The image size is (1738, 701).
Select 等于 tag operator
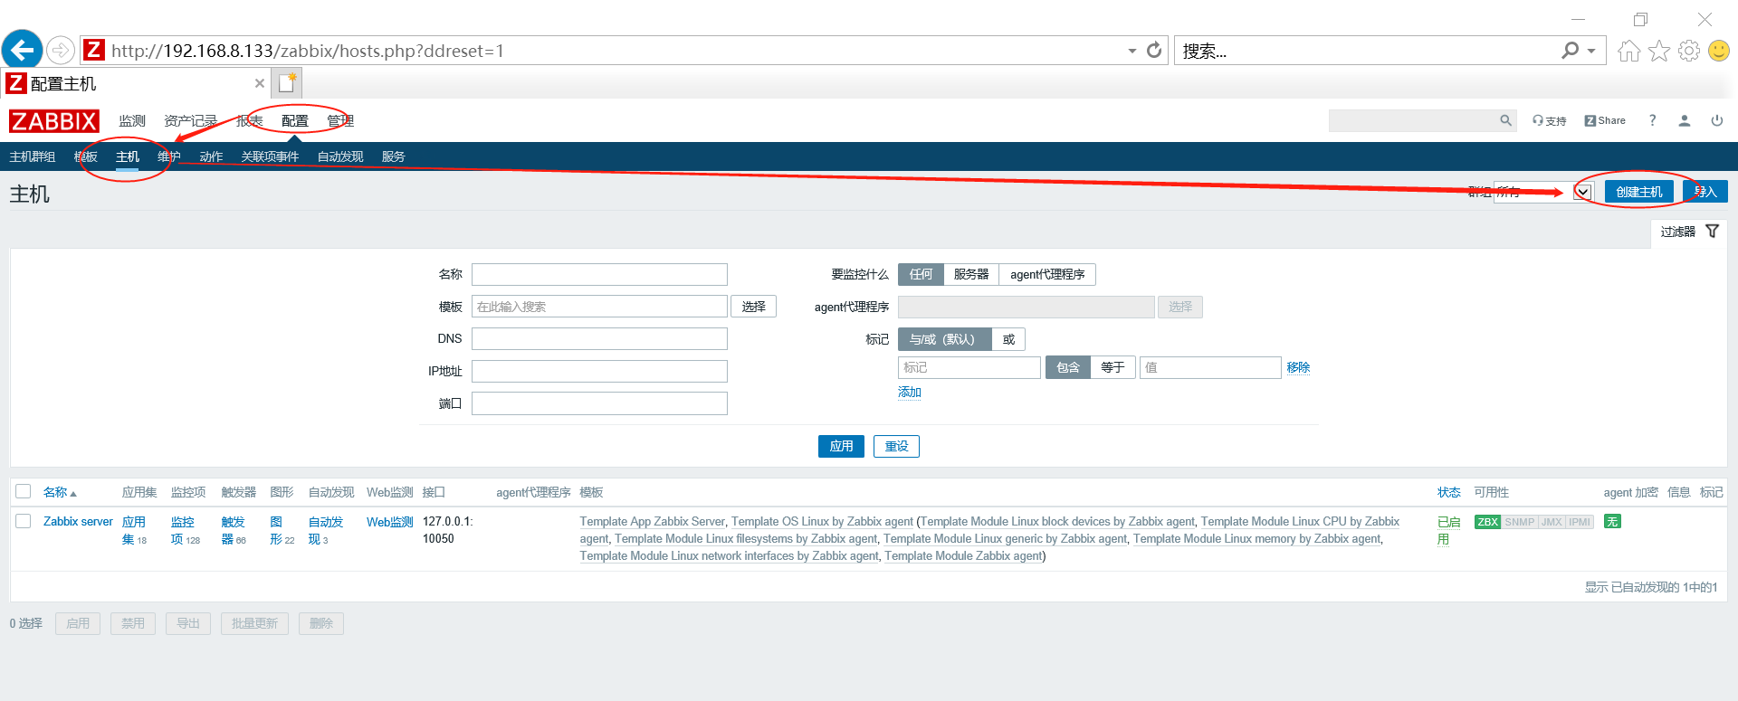(1113, 367)
